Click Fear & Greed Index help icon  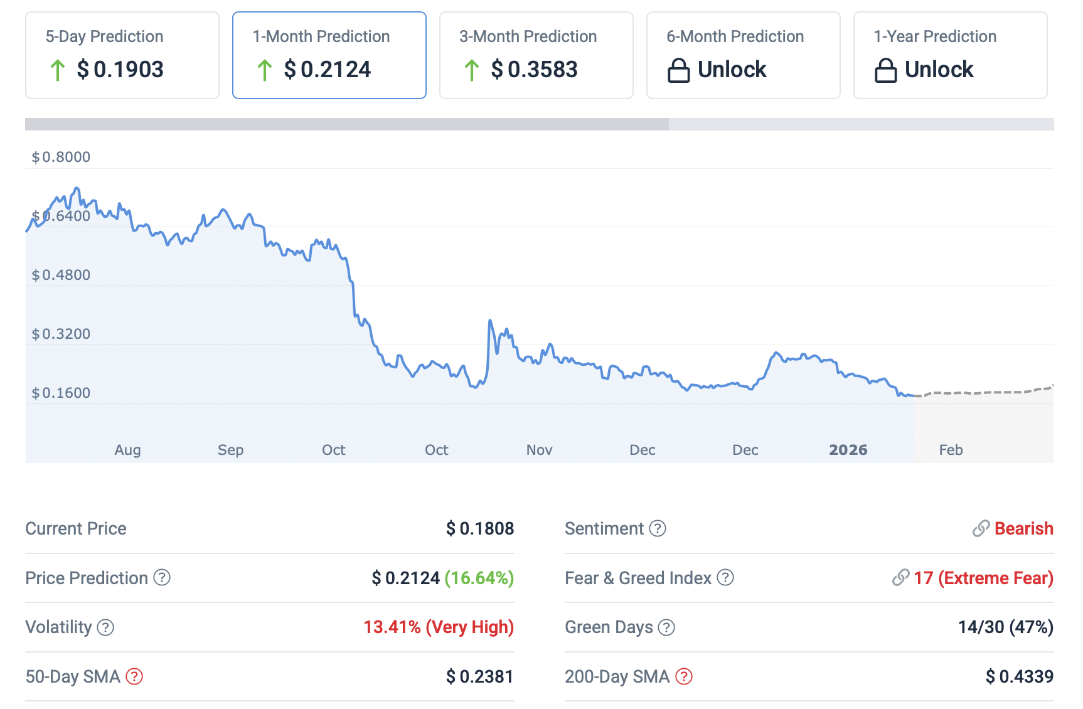725,577
